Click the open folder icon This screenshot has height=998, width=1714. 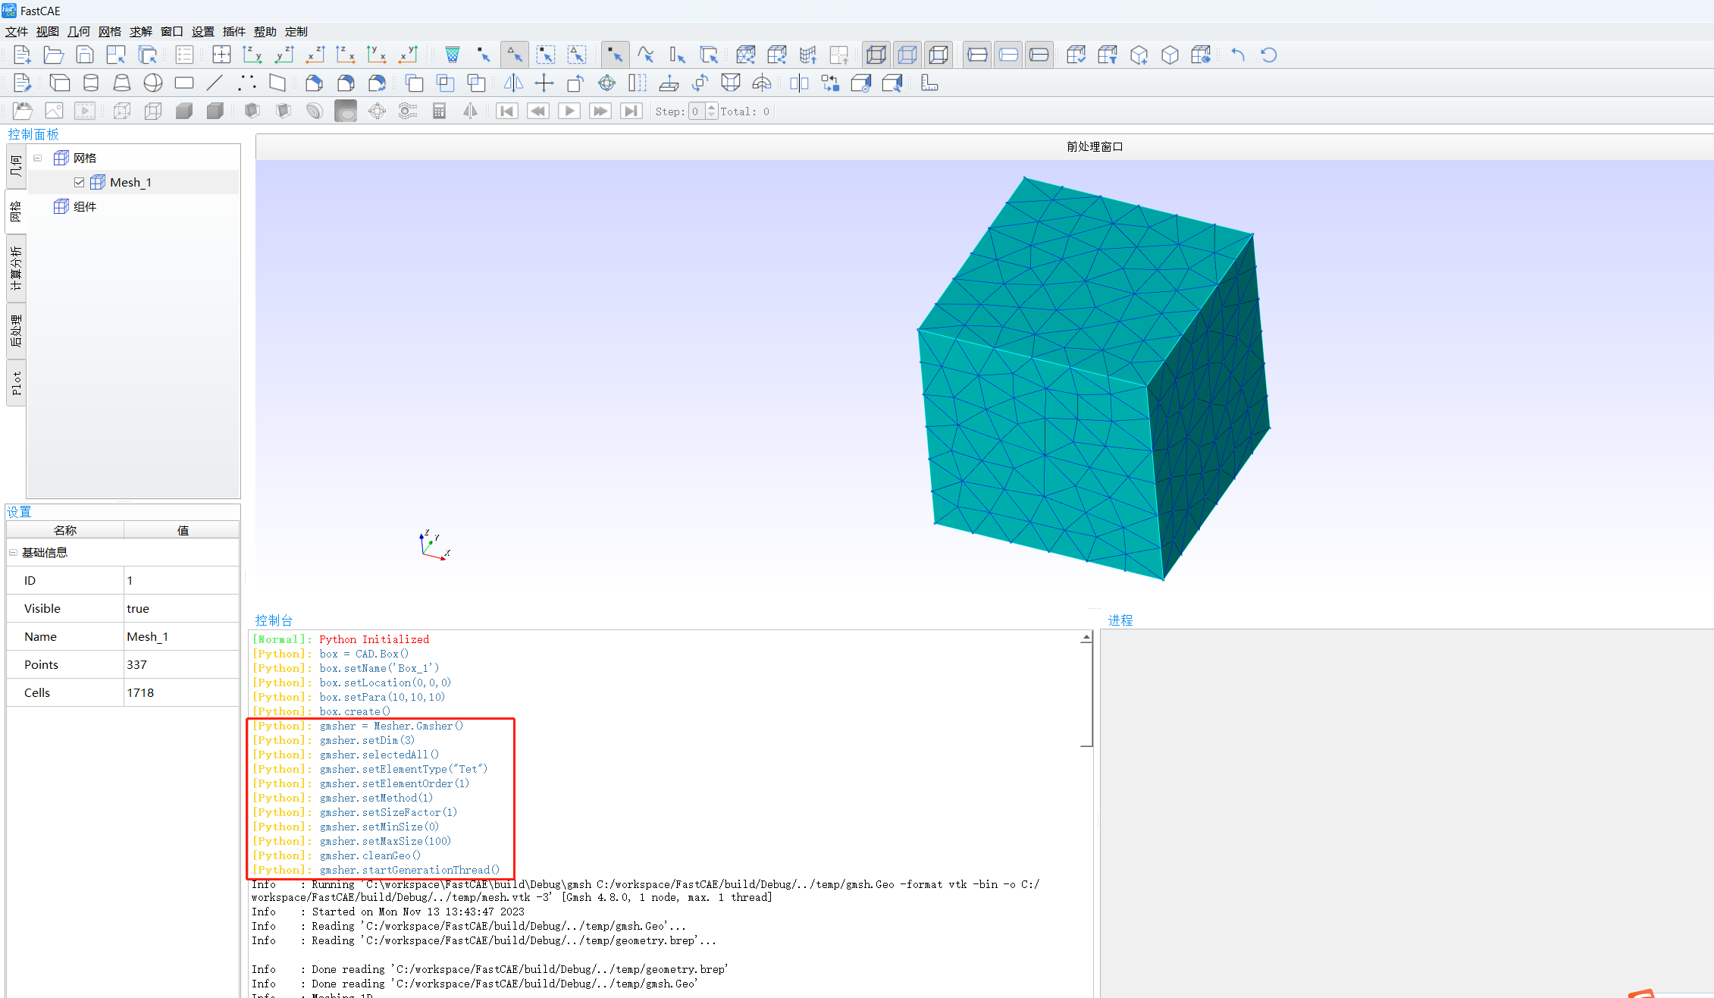[x=53, y=55]
